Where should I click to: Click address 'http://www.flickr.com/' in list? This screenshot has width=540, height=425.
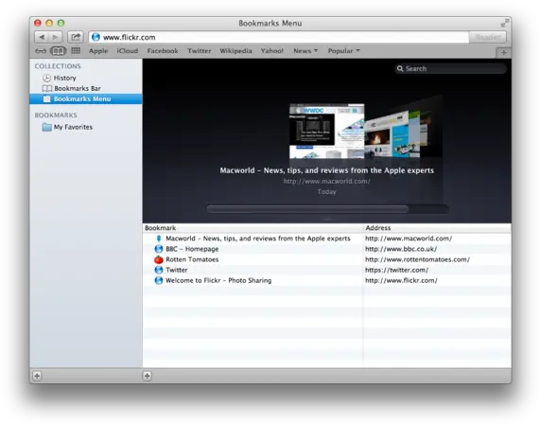coord(401,280)
